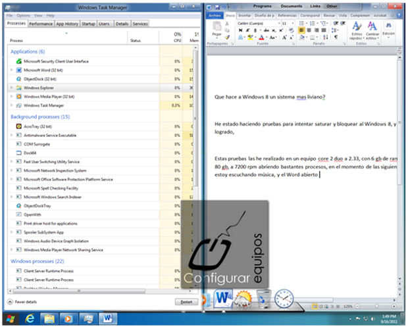The width and height of the screenshot is (408, 327).
Task: Switch to the Insertar ribbon tab
Action: click(245, 16)
